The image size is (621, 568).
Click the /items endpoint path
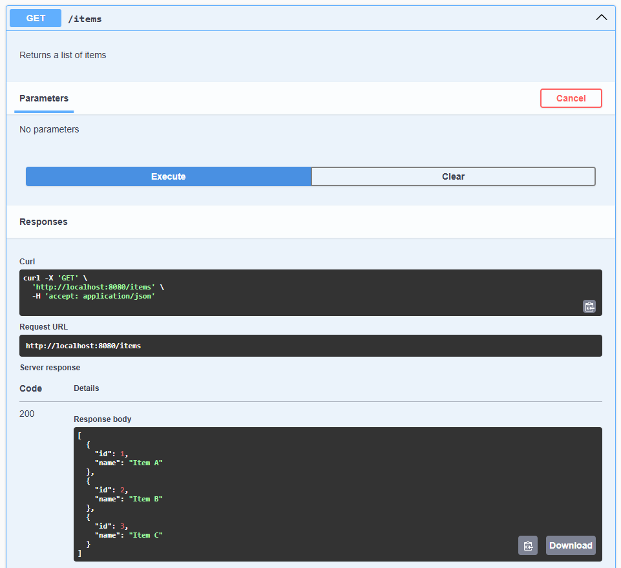85,19
